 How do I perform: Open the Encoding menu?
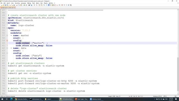pyautogui.click(x=17, y=3)
